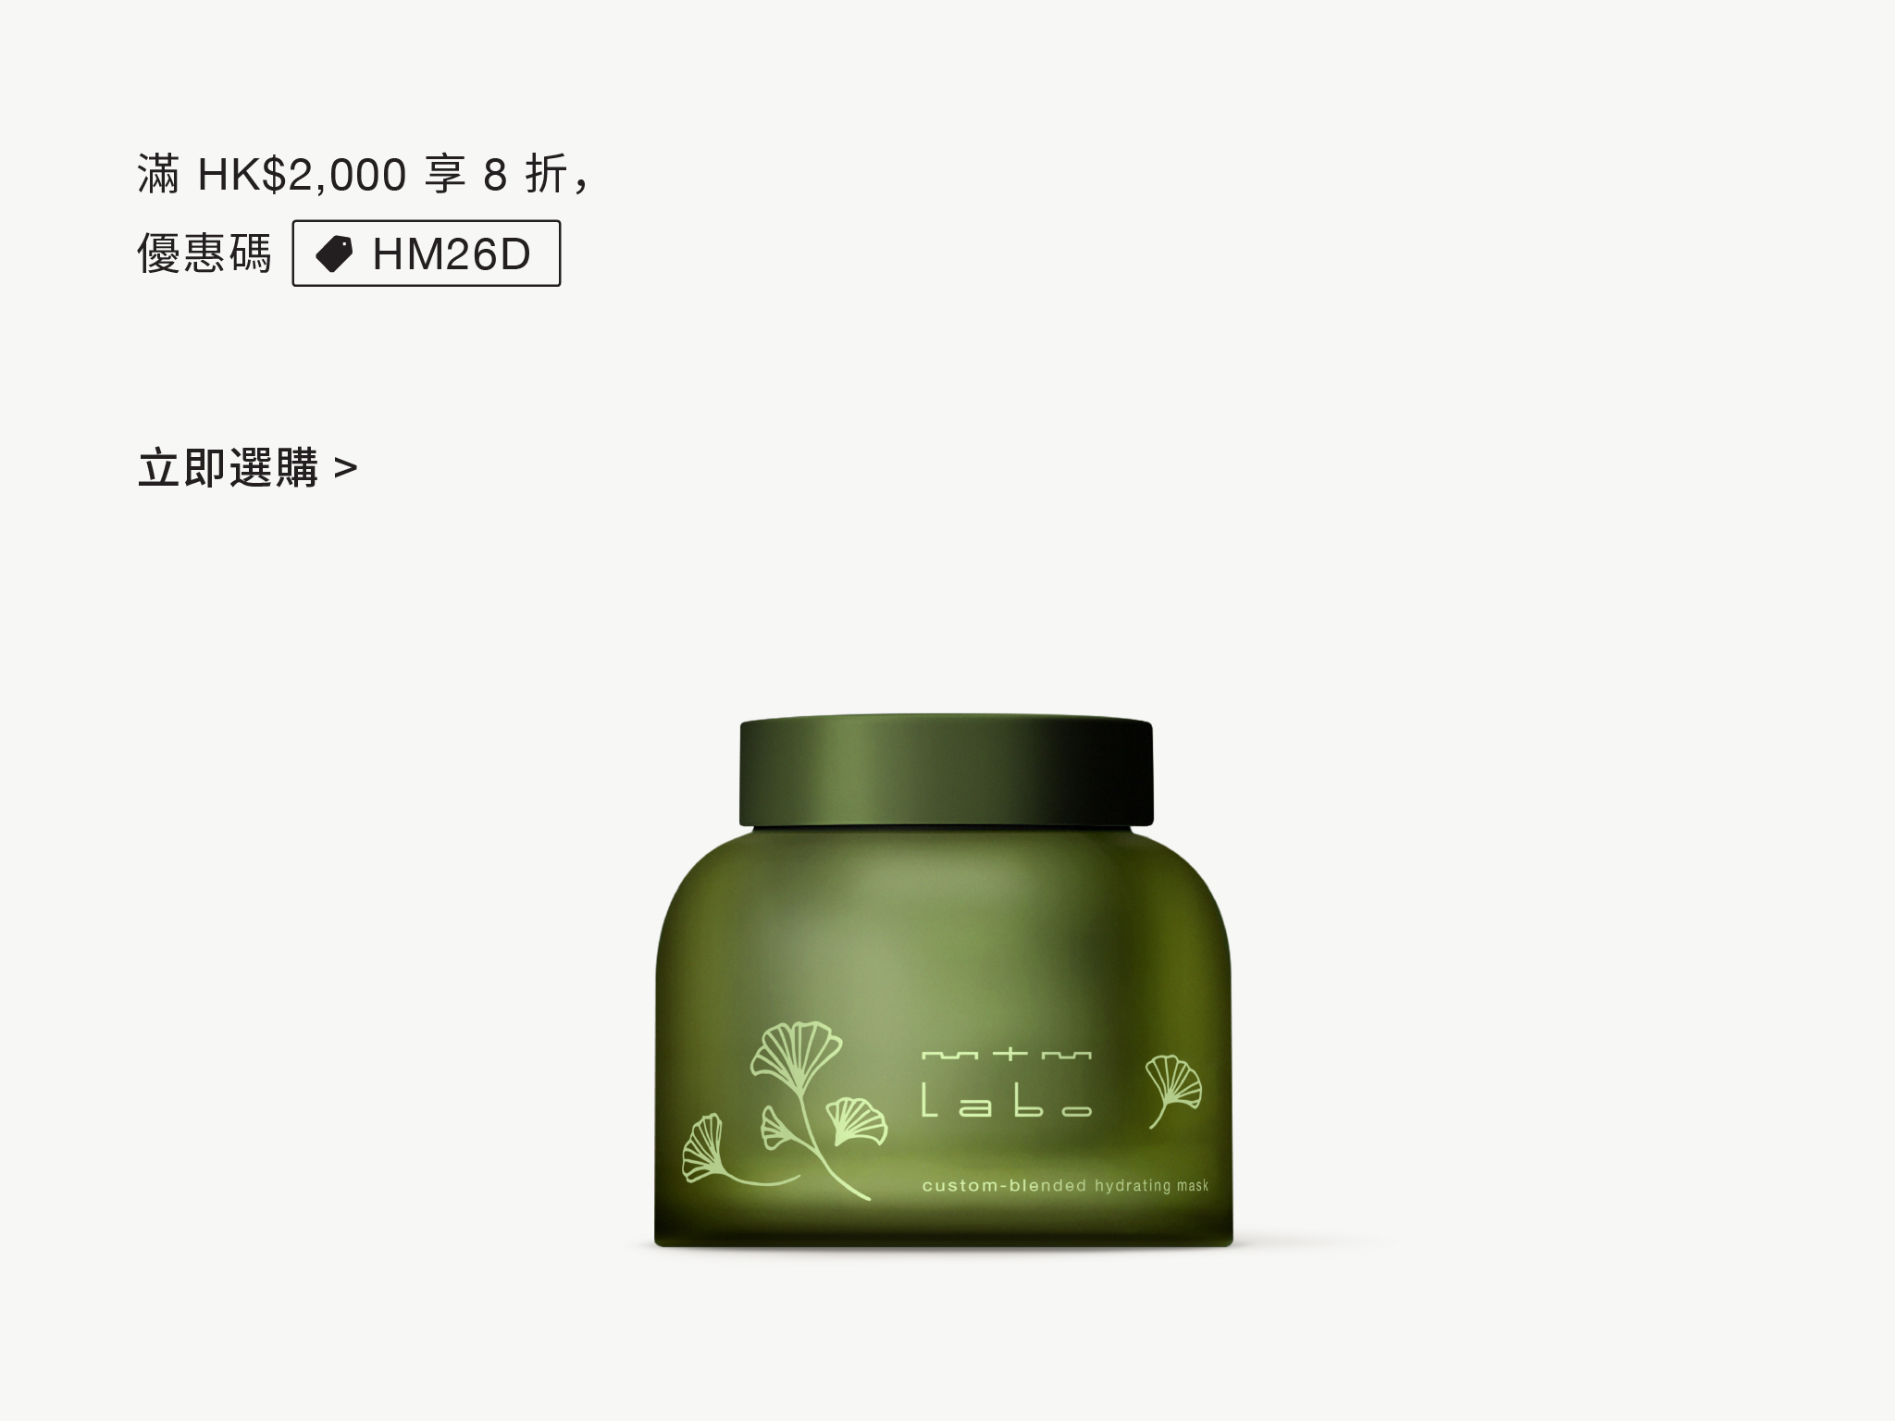This screenshot has width=1895, height=1421.
Task: Click the small ginkgo leaf right of labo
Action: pos(1173,1090)
